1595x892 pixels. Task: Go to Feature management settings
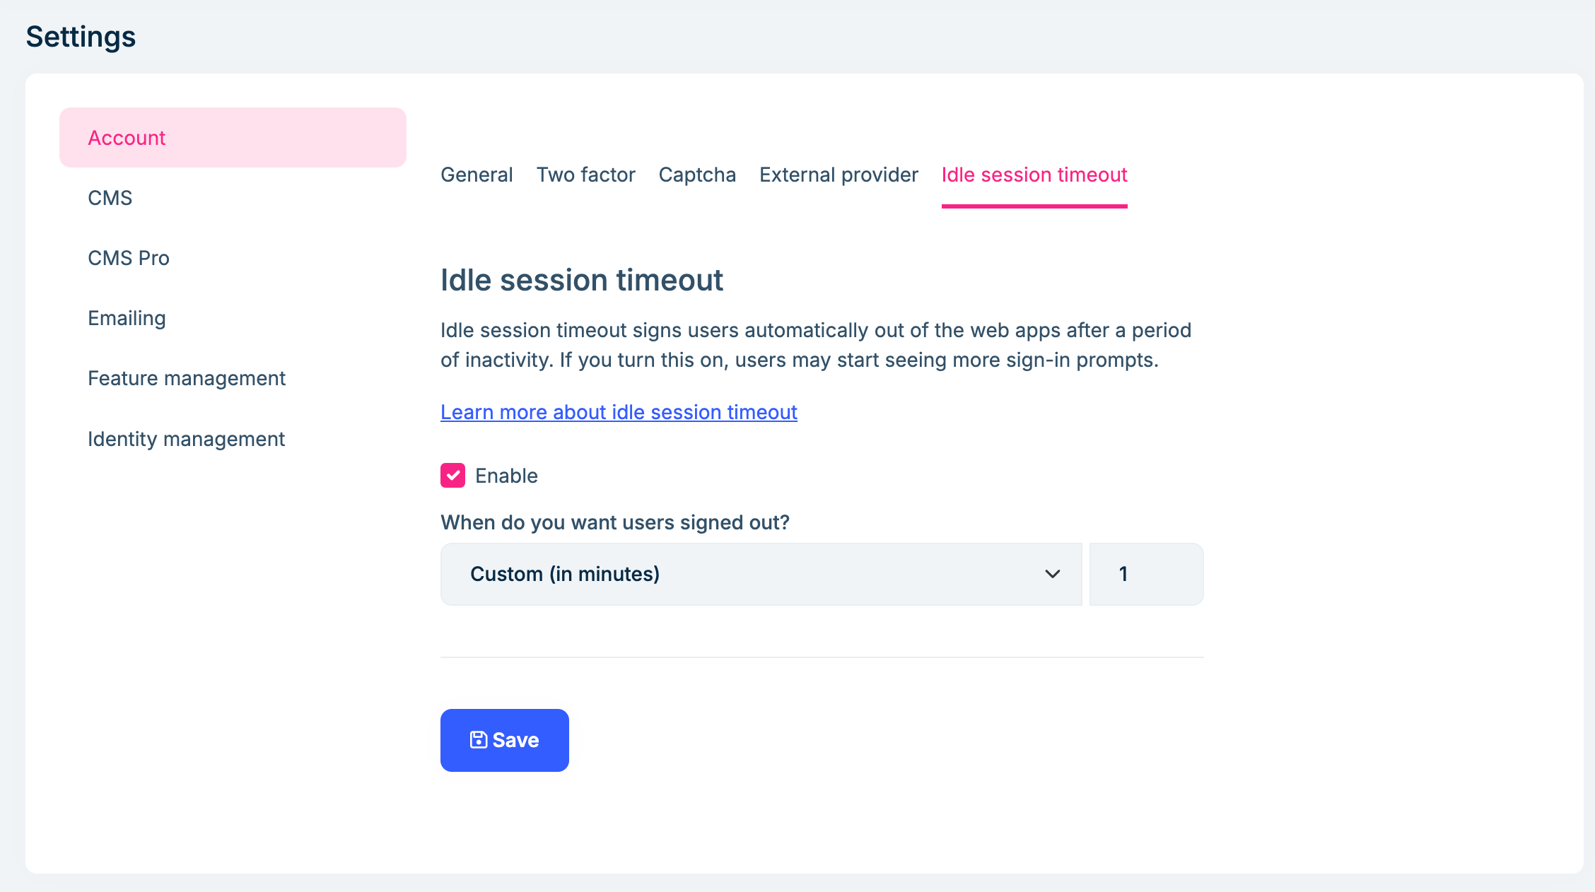pyautogui.click(x=187, y=378)
